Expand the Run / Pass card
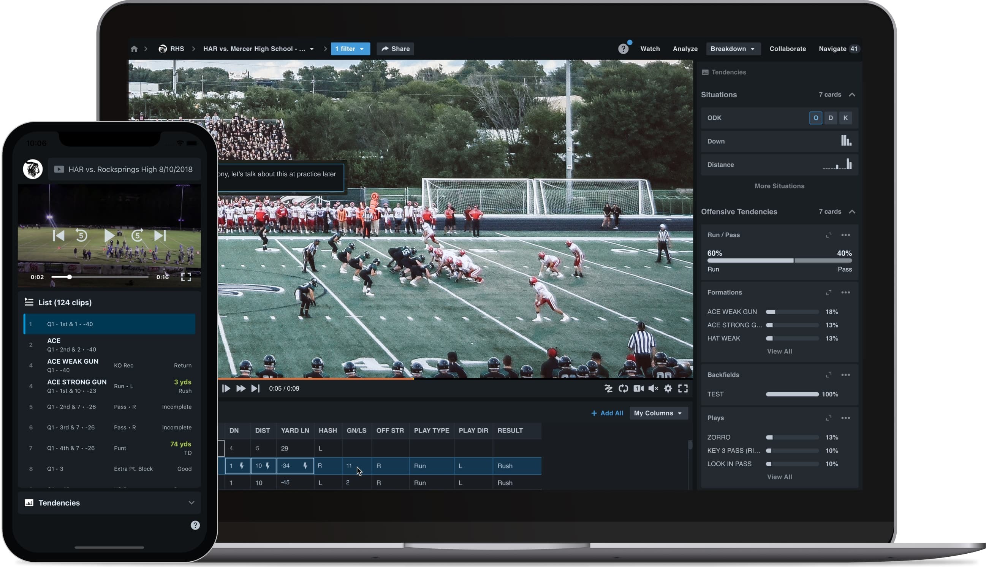This screenshot has height=567, width=986. pyautogui.click(x=828, y=235)
